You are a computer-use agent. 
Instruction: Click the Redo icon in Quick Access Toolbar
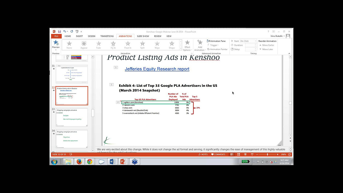click(72, 31)
